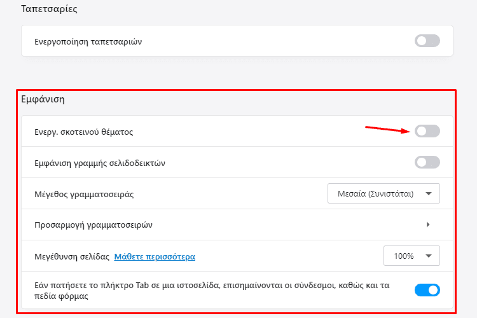Click the Μέγεθος γραμματοσειράς label

click(84, 194)
